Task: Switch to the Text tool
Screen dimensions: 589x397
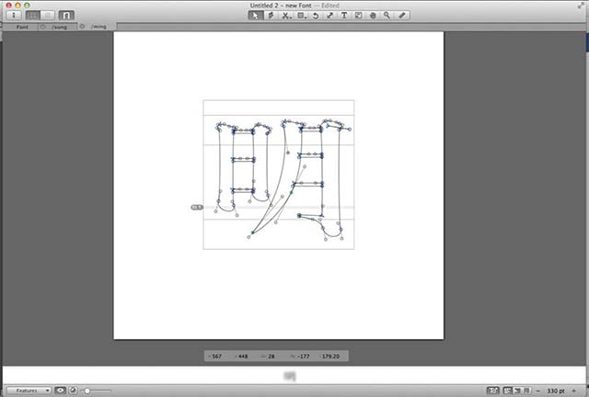Action: [x=343, y=16]
